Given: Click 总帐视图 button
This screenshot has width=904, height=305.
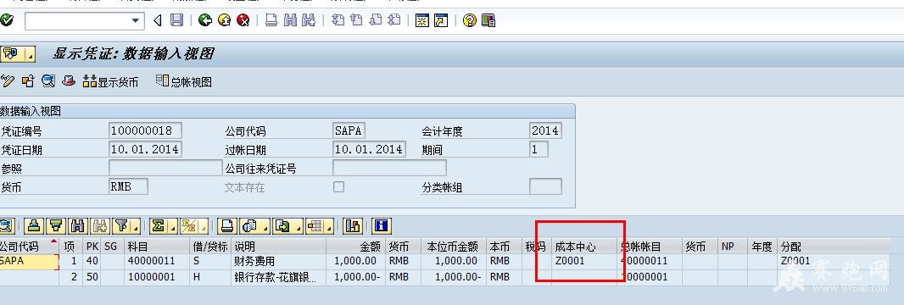Looking at the screenshot, I should click(x=185, y=81).
